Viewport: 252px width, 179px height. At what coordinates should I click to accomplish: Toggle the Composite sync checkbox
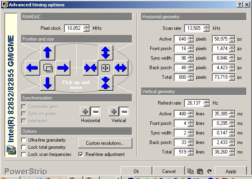pos(23,107)
